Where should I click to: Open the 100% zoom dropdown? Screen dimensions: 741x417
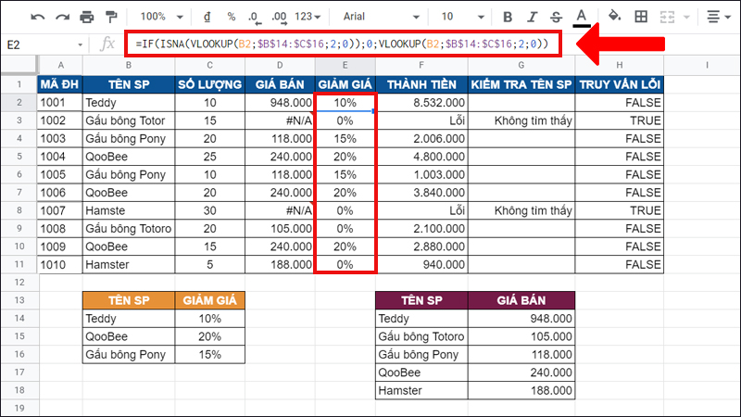(160, 17)
